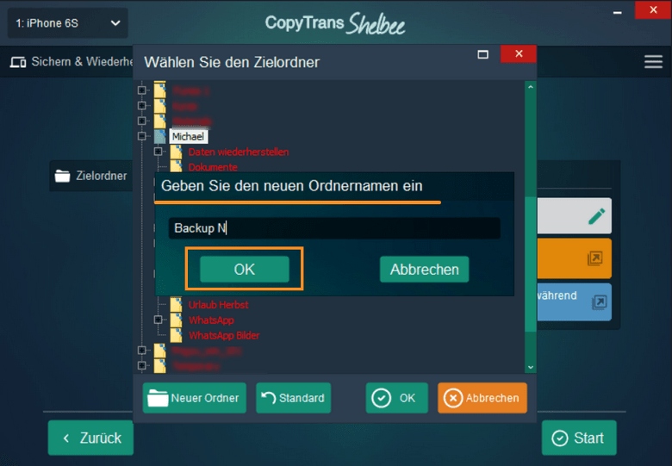Click the Urlaub Herbst folder icon

[176, 305]
